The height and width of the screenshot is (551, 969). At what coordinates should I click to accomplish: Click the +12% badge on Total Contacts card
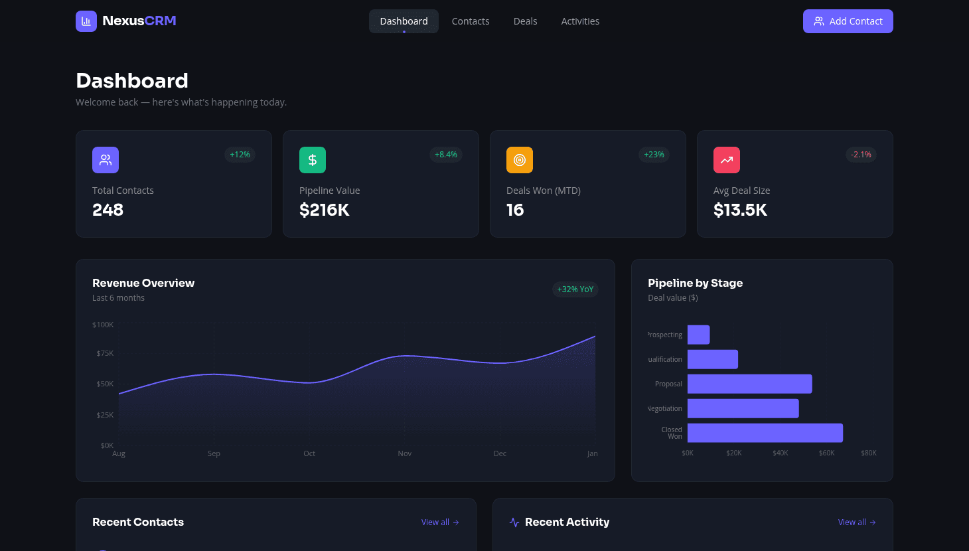click(240, 154)
